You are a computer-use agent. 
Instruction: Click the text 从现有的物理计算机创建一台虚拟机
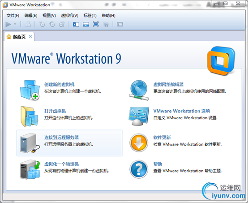(77, 171)
